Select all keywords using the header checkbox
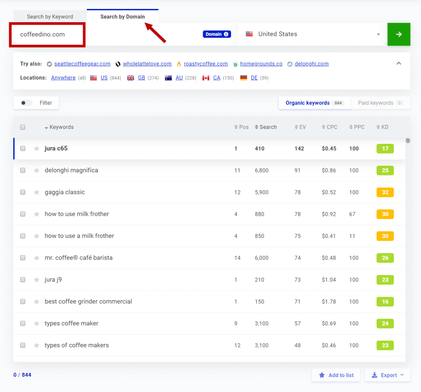 (23, 127)
